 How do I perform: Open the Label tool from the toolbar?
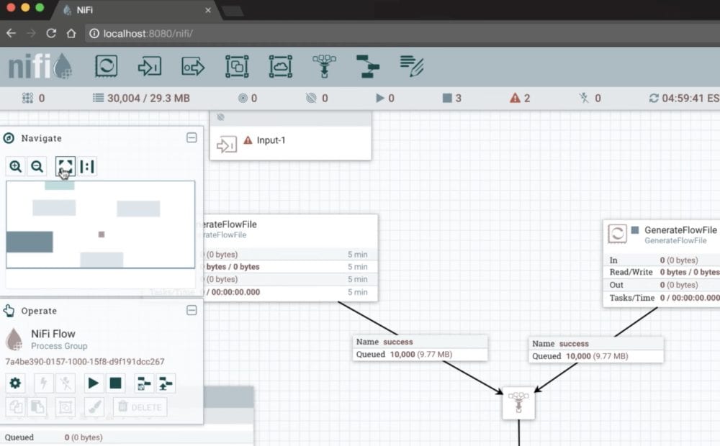(x=410, y=65)
